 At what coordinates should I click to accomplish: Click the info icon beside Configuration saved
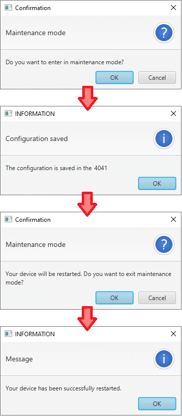click(x=164, y=138)
